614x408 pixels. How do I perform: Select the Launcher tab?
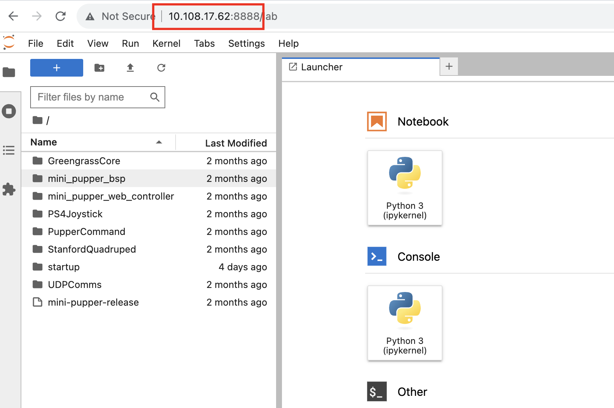coord(321,67)
